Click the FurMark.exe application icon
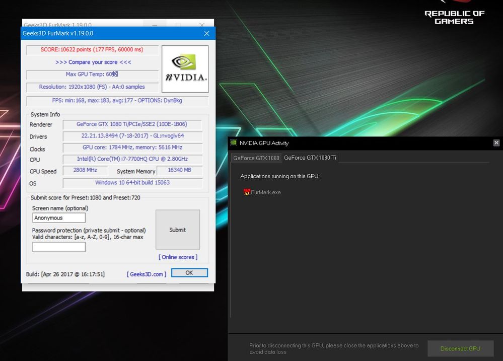The height and width of the screenshot is (361, 503). click(247, 192)
